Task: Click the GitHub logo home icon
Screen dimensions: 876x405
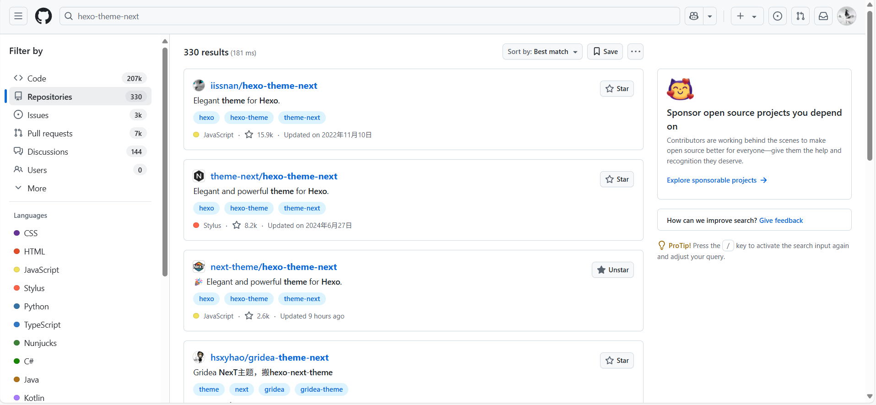Action: pyautogui.click(x=43, y=16)
